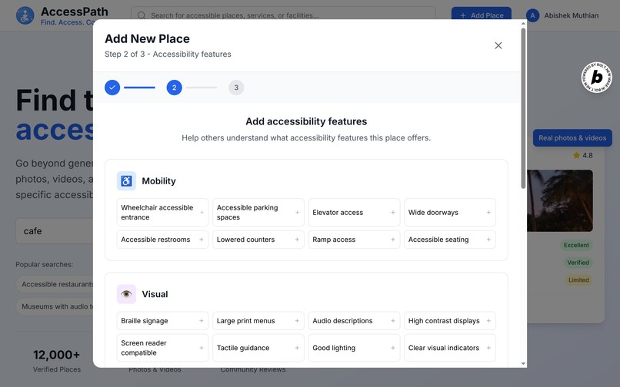This screenshot has width=620, height=387.
Task: Focus the accessible places search field
Action: click(283, 15)
